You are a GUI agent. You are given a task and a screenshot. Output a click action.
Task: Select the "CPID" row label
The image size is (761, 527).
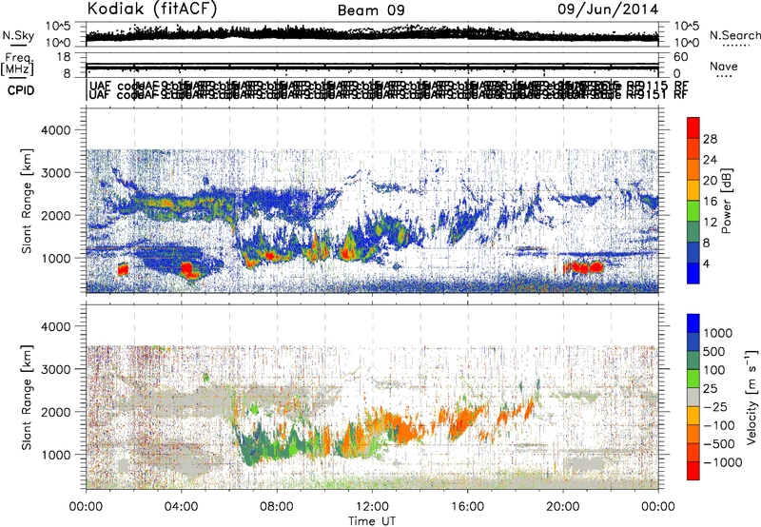coord(21,90)
